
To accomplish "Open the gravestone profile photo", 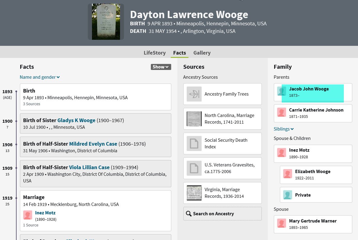I will [106, 22].
